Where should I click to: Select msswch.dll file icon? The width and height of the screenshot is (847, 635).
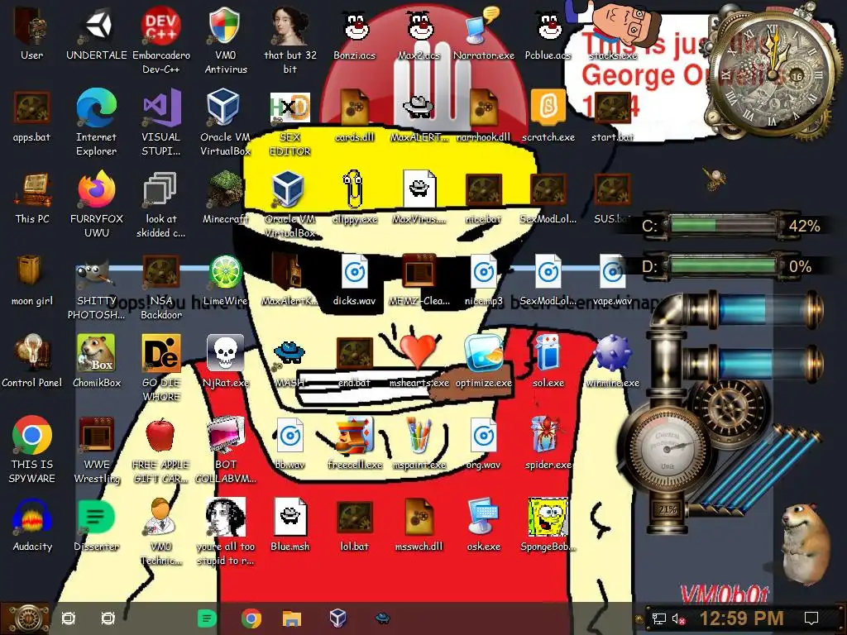tap(419, 518)
